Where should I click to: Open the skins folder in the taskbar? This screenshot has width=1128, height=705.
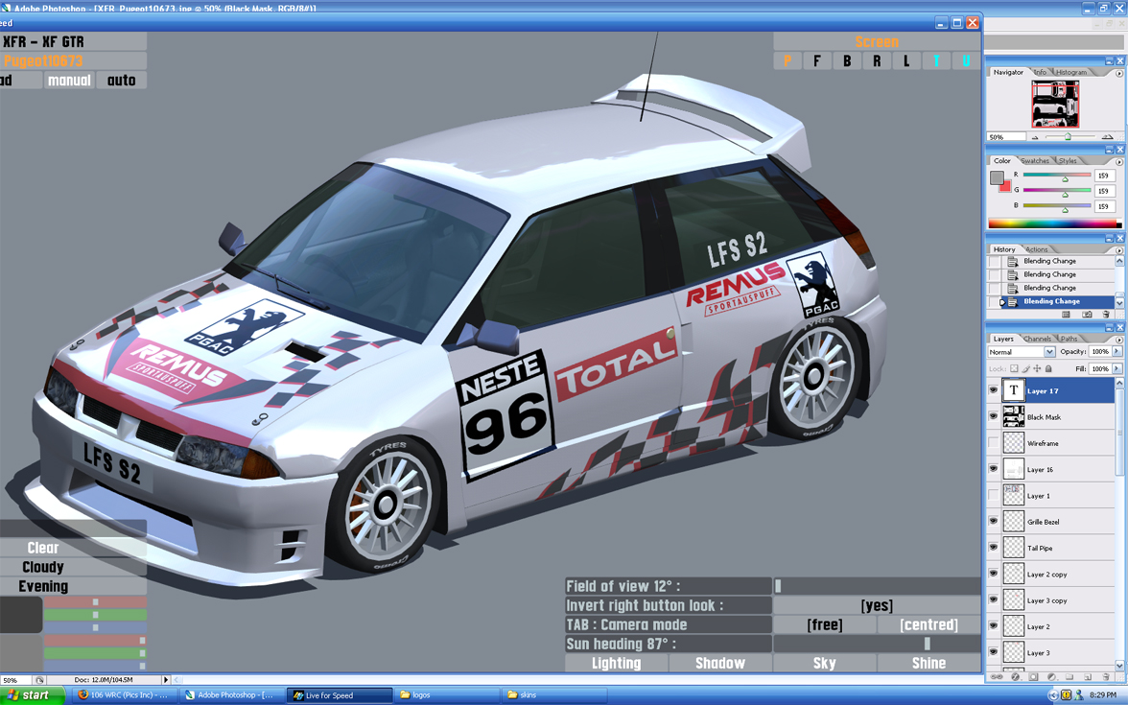coord(553,694)
